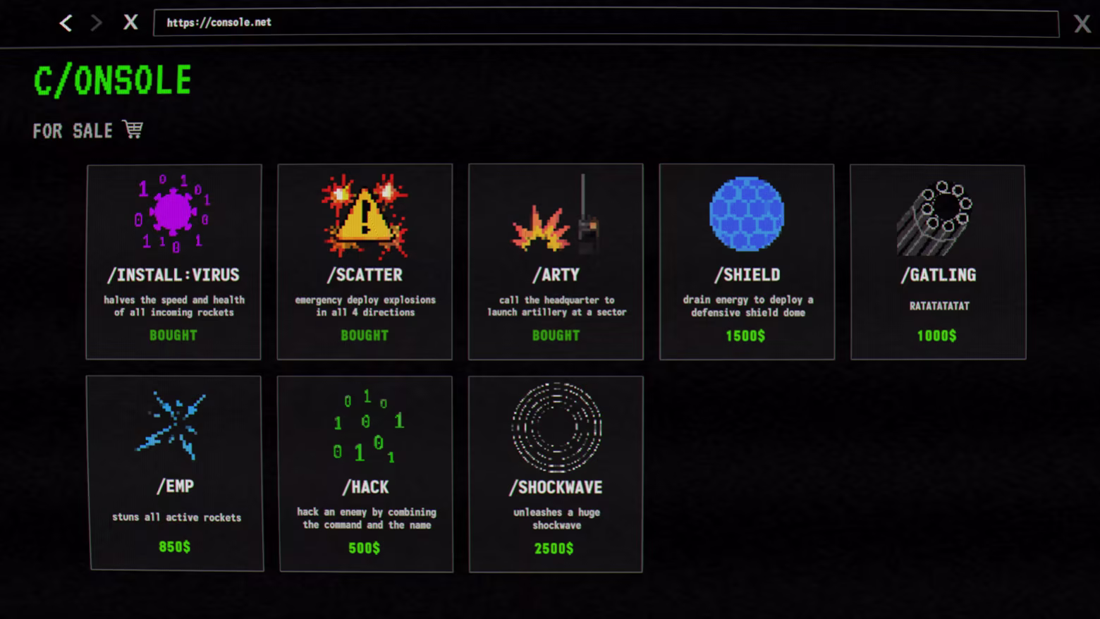1100x619 pixels.
Task: Go back with the browser back arrow
Action: [x=66, y=23]
